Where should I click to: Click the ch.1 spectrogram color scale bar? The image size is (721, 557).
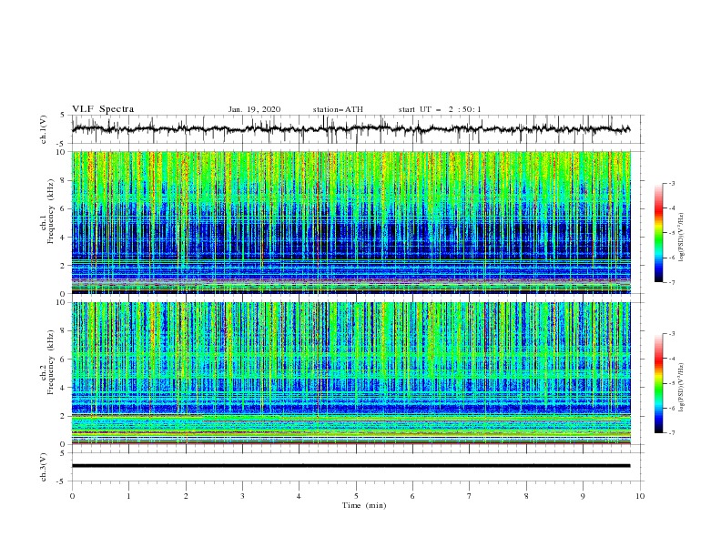(x=658, y=233)
